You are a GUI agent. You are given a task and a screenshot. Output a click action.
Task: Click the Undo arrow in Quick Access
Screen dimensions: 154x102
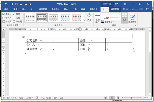click(x=6, y=4)
